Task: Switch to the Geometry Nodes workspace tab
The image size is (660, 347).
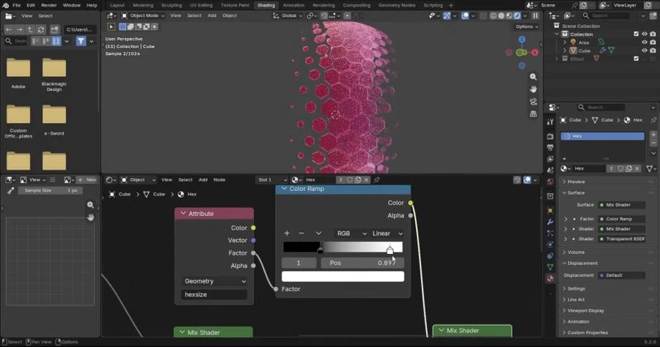Action: [397, 5]
